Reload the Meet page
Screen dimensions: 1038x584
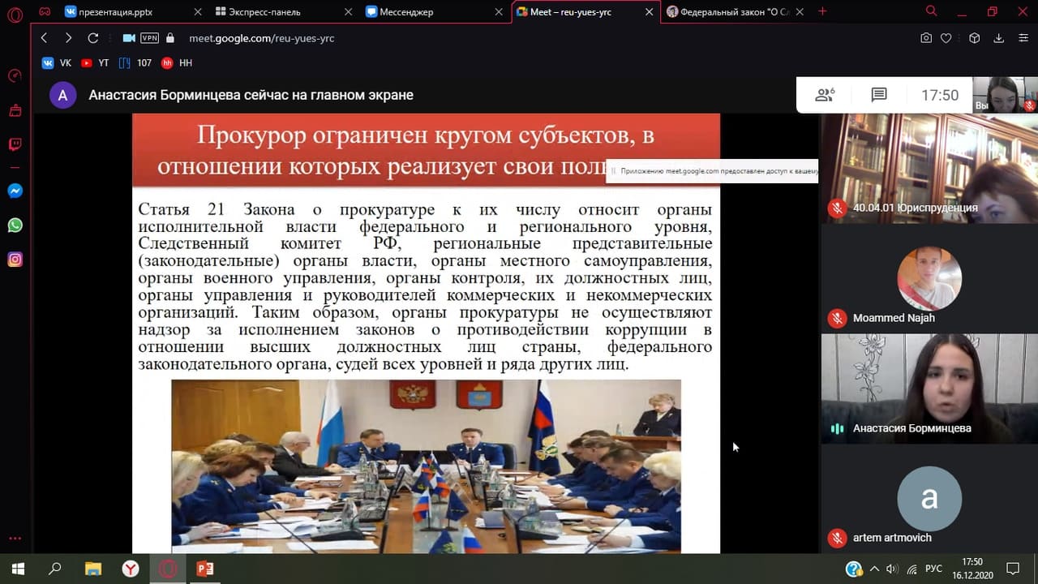[92, 38]
